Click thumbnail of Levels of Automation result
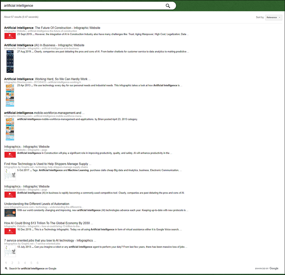285x275 pixels. coord(10,213)
